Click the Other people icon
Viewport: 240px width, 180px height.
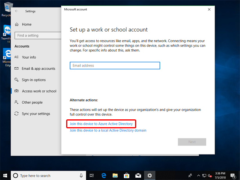[x=16, y=102]
